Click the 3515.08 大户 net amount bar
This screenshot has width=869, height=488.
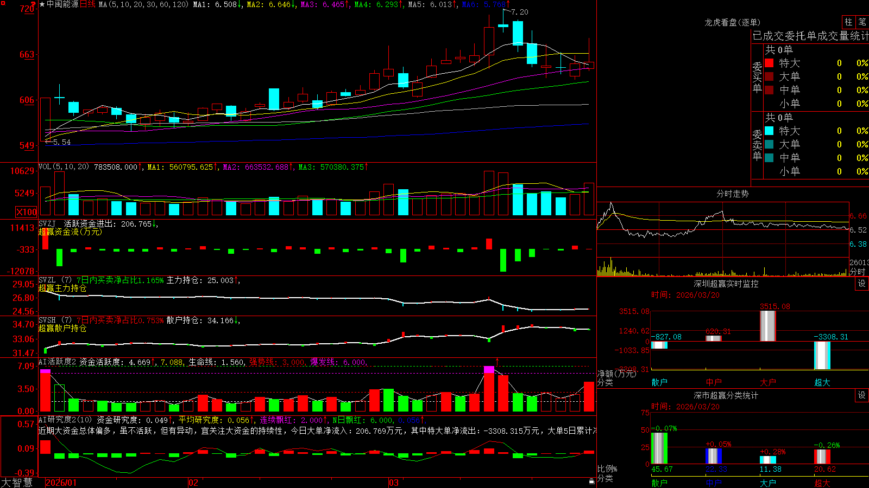767,326
